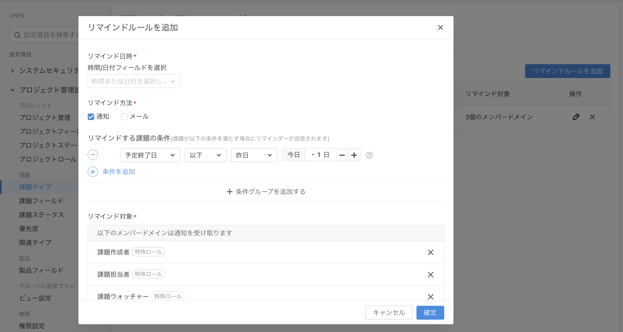Enable the メール checkbox
This screenshot has height=332, width=623.
click(124, 117)
